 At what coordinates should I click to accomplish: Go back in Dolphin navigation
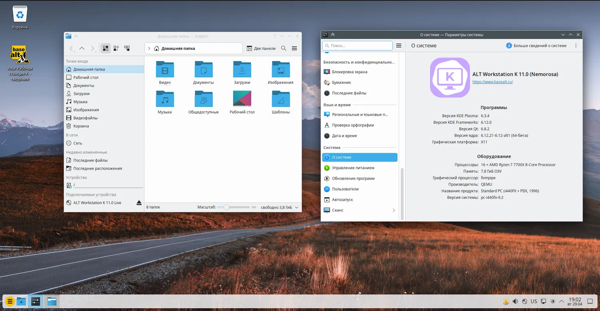click(72, 48)
